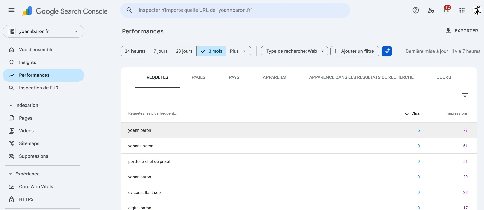The height and width of the screenshot is (210, 484).
Task: Click the Requêtes les plus fréquentes column header
Action: coord(152,113)
